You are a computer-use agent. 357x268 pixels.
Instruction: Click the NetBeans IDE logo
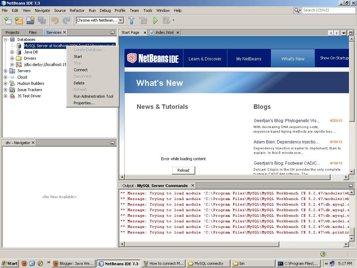coord(153,58)
